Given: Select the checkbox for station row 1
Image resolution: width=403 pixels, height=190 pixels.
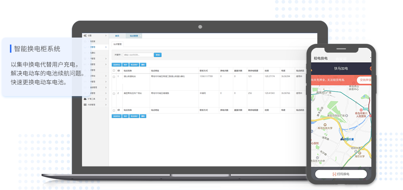Looking at the screenshot, I should click(114, 77).
